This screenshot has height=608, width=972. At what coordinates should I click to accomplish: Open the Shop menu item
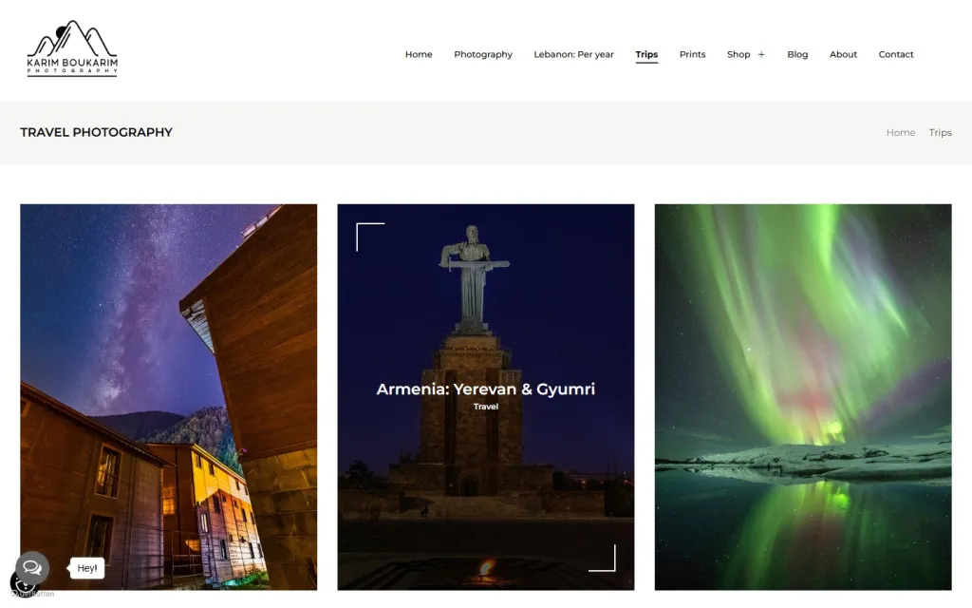click(x=738, y=54)
